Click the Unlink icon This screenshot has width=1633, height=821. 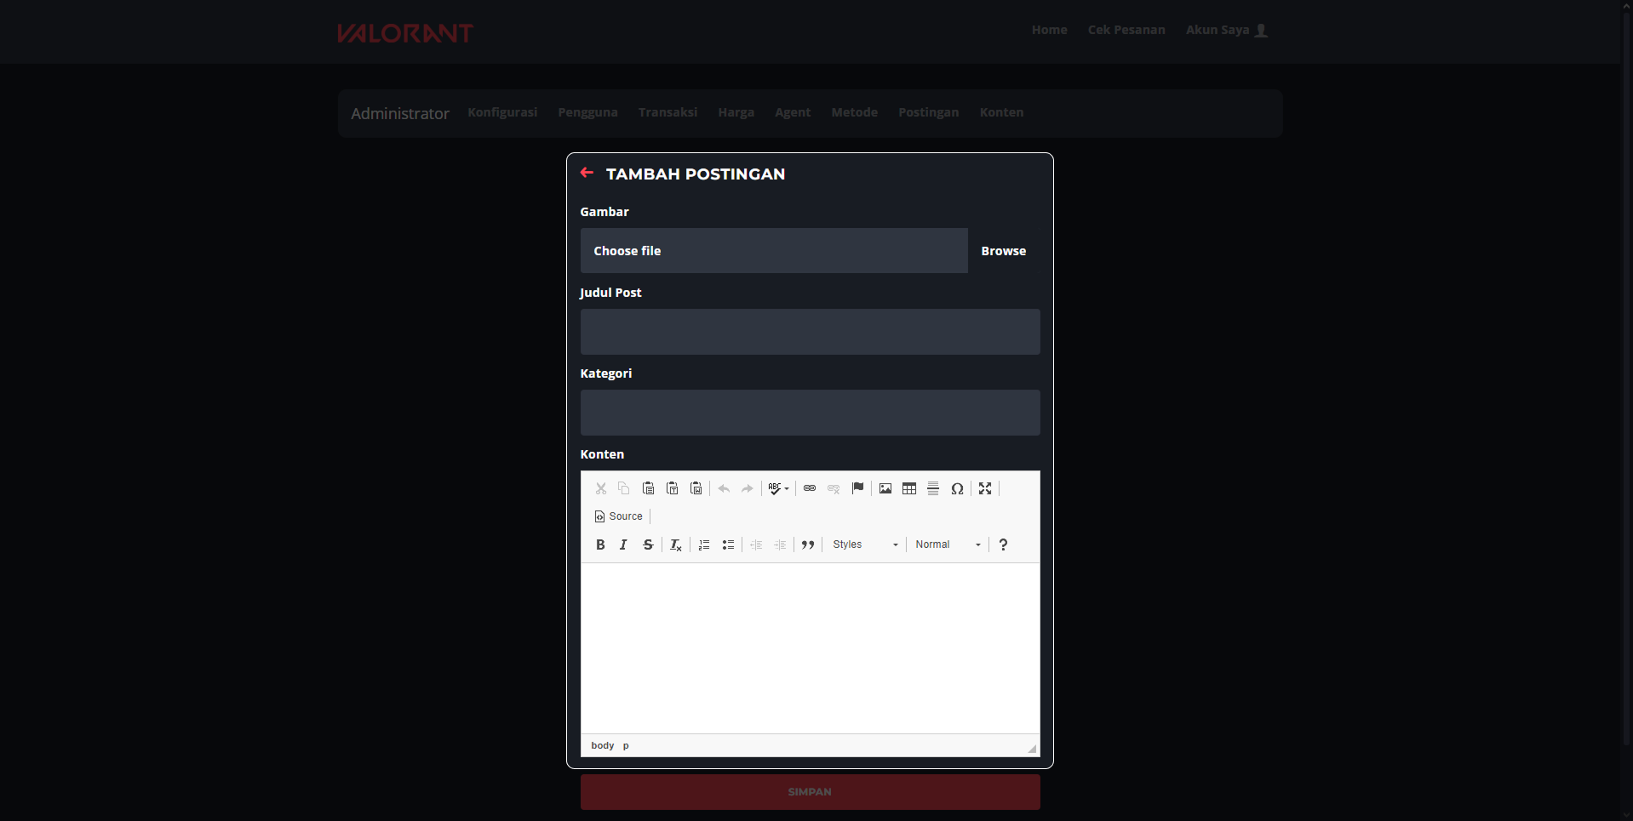click(834, 488)
